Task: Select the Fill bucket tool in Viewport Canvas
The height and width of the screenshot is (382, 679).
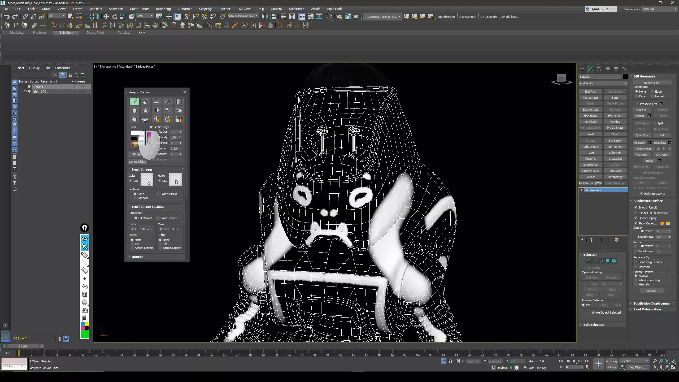Action: (168, 101)
